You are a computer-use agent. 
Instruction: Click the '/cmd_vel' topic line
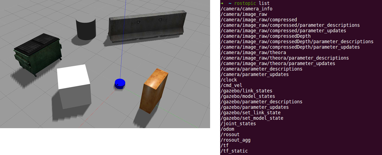click(231, 85)
